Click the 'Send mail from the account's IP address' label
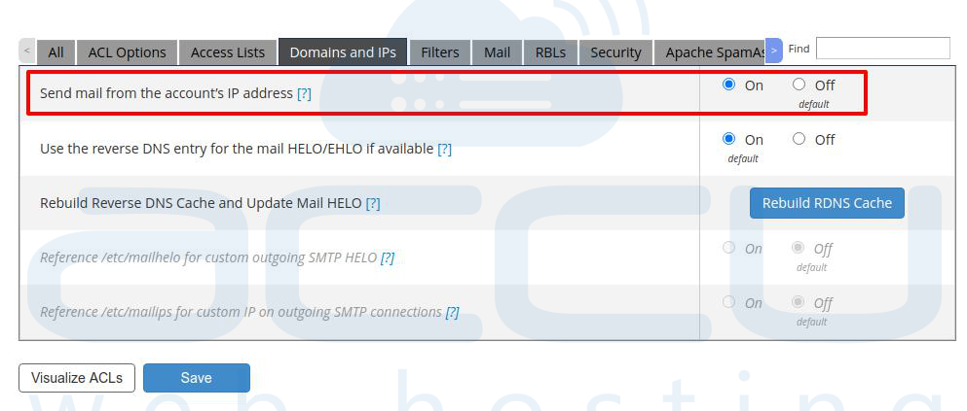 pyautogui.click(x=167, y=93)
